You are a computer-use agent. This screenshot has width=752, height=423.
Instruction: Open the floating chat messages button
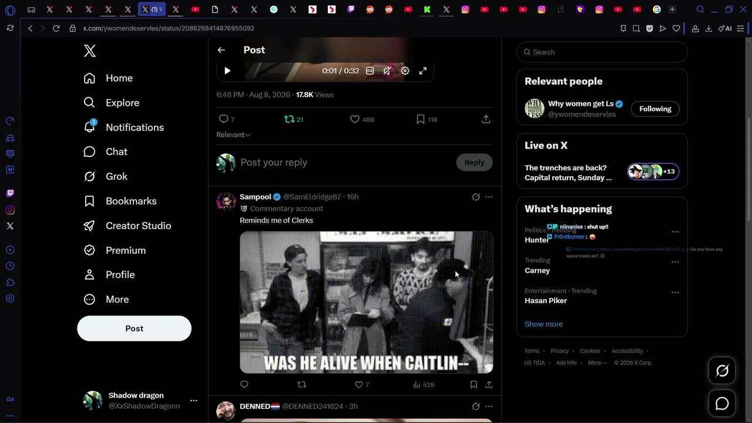[x=722, y=404]
